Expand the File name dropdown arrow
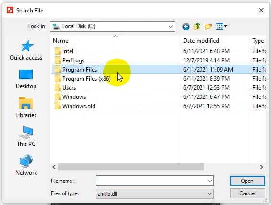 tap(210, 181)
